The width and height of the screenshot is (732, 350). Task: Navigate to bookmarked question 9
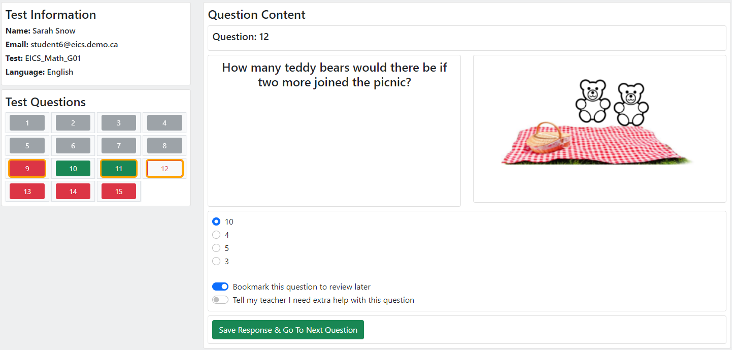(27, 169)
